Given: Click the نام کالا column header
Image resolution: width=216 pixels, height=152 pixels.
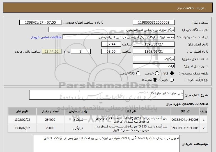Looking at the screenshot, I should (x=131, y=111).
